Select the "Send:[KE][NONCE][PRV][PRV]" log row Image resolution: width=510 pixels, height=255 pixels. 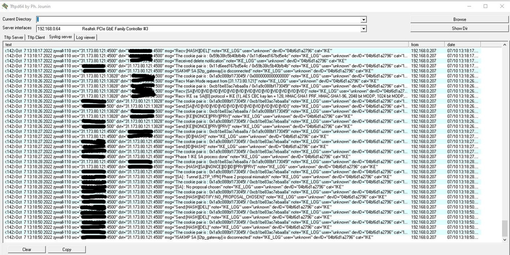point(242,126)
